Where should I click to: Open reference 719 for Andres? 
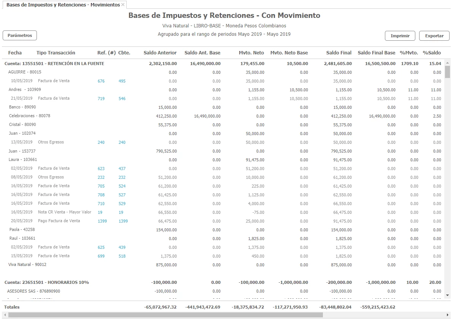tap(101, 99)
